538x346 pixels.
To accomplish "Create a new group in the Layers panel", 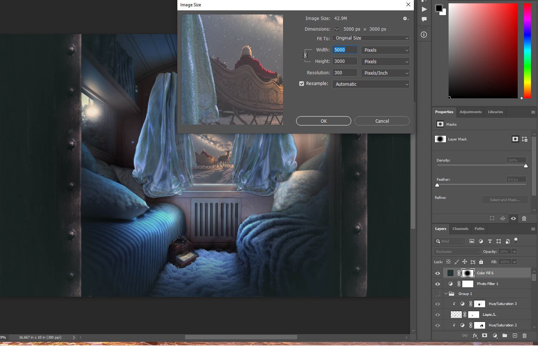I will (x=505, y=336).
